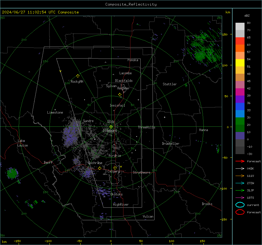Click the Sundre city label
This screenshot has width=262, height=245.
coord(88,121)
